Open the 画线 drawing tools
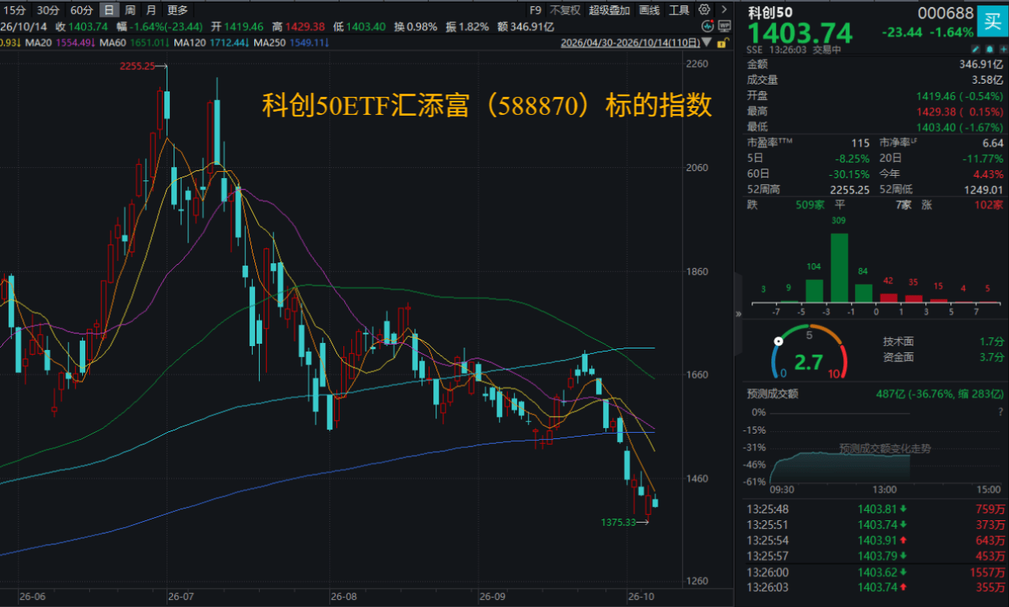1009x607 pixels. [x=649, y=10]
